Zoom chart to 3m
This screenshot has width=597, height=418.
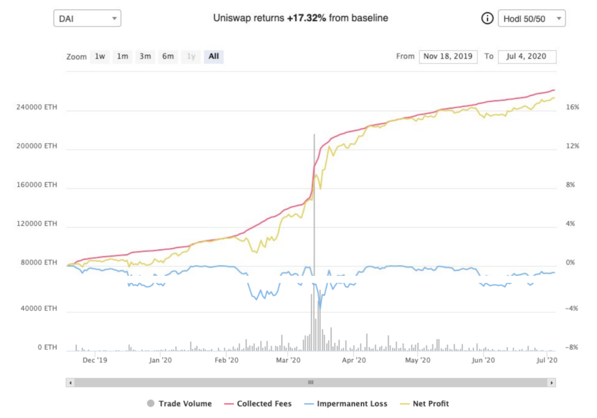tap(145, 57)
